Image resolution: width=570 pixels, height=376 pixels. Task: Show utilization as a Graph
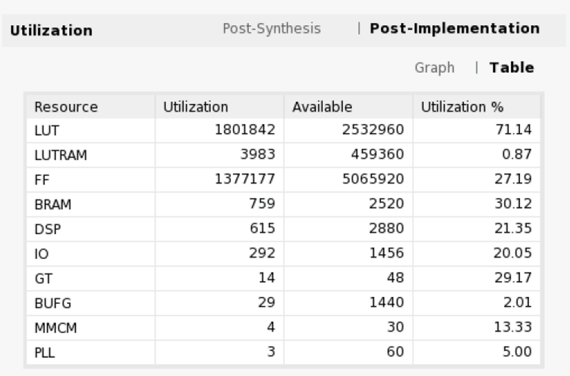434,68
